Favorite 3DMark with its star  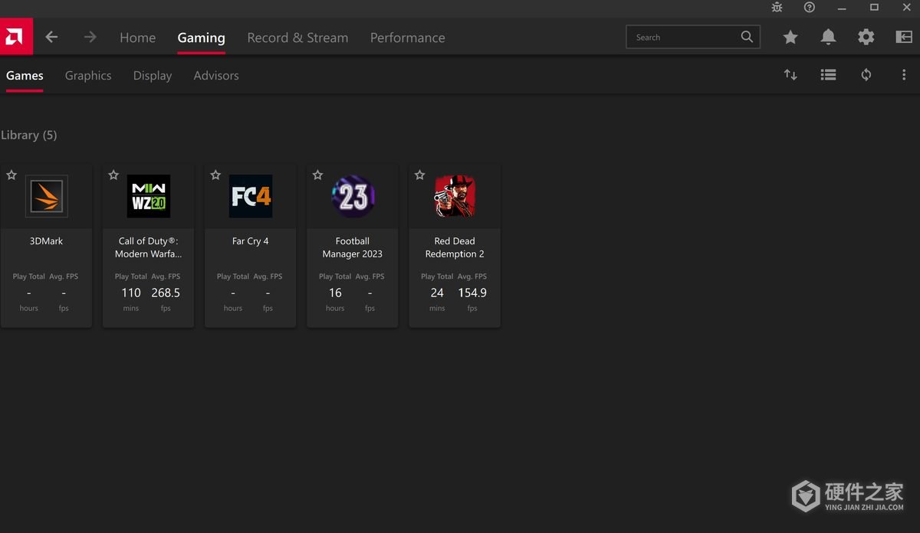11,175
